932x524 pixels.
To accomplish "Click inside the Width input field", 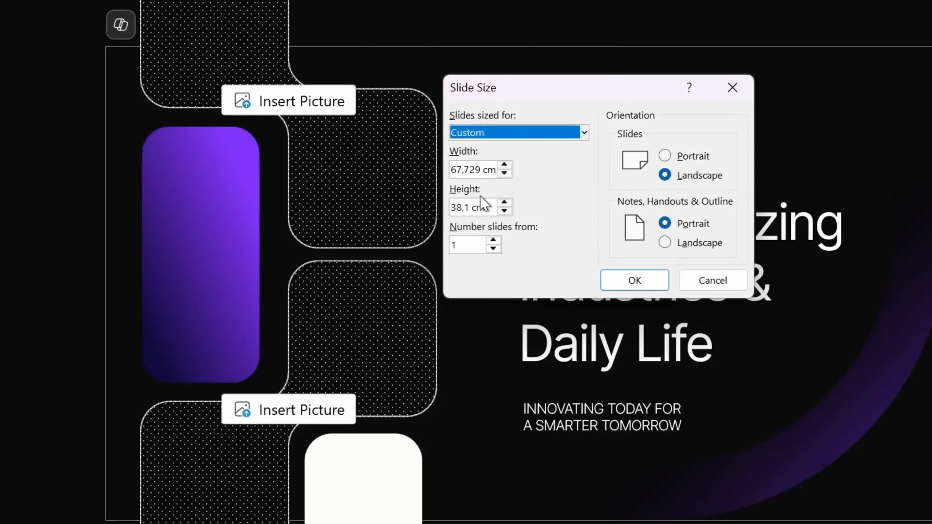I will click(x=473, y=169).
